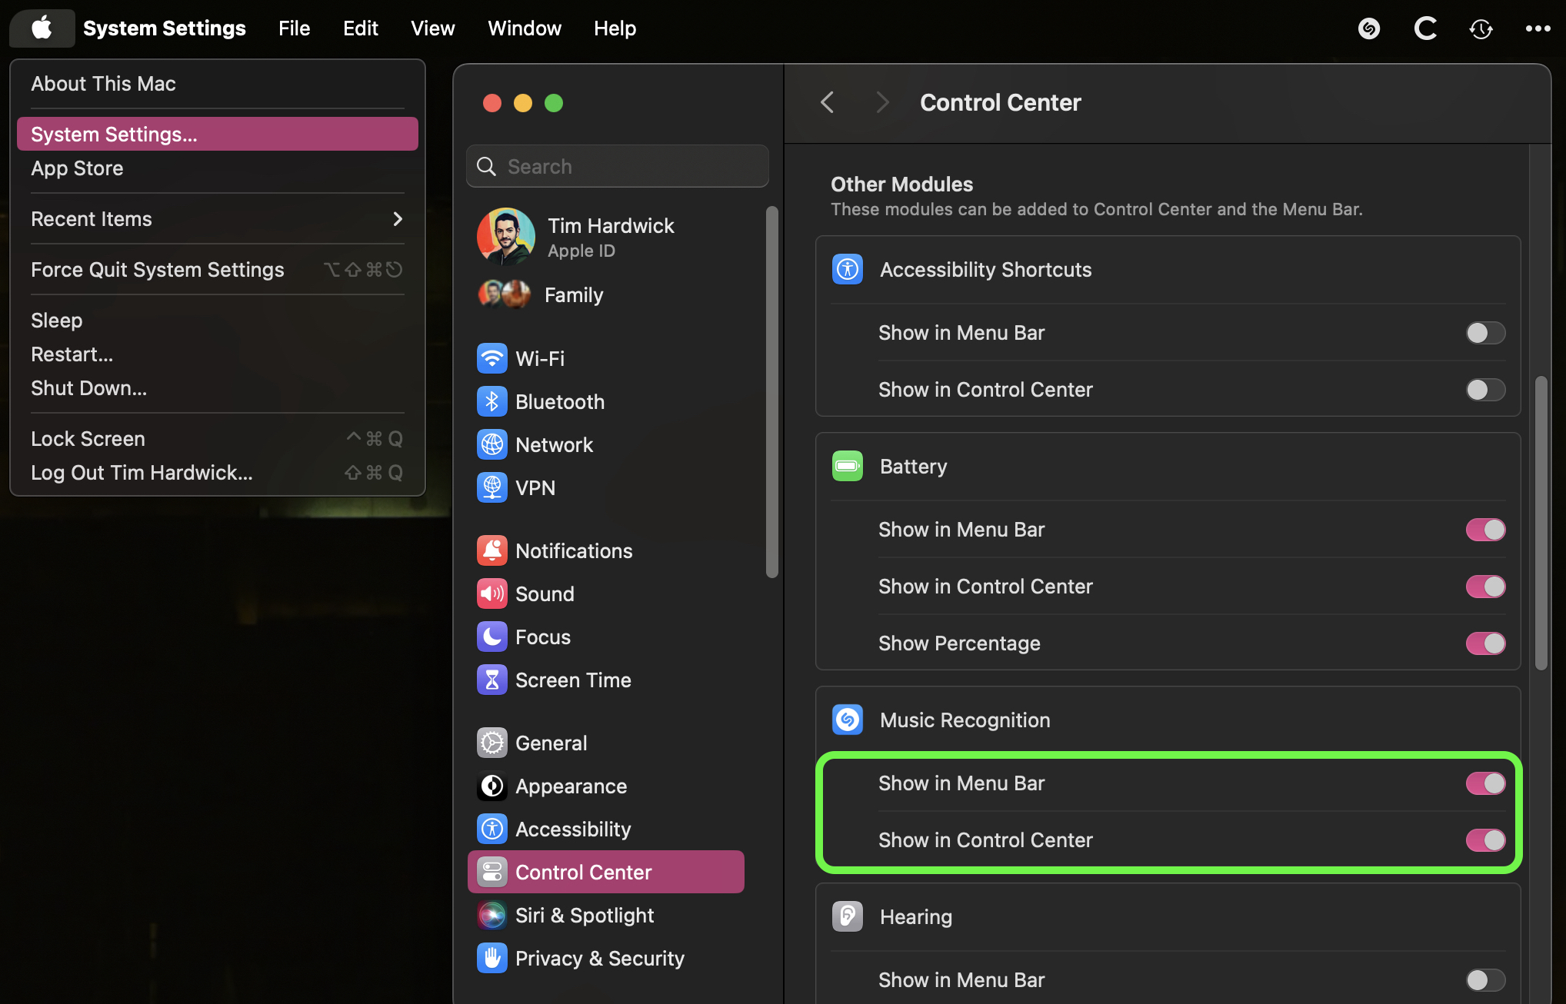Viewport: 1566px width, 1004px height.
Task: Click the Music Recognition Shazam icon
Action: (x=848, y=720)
